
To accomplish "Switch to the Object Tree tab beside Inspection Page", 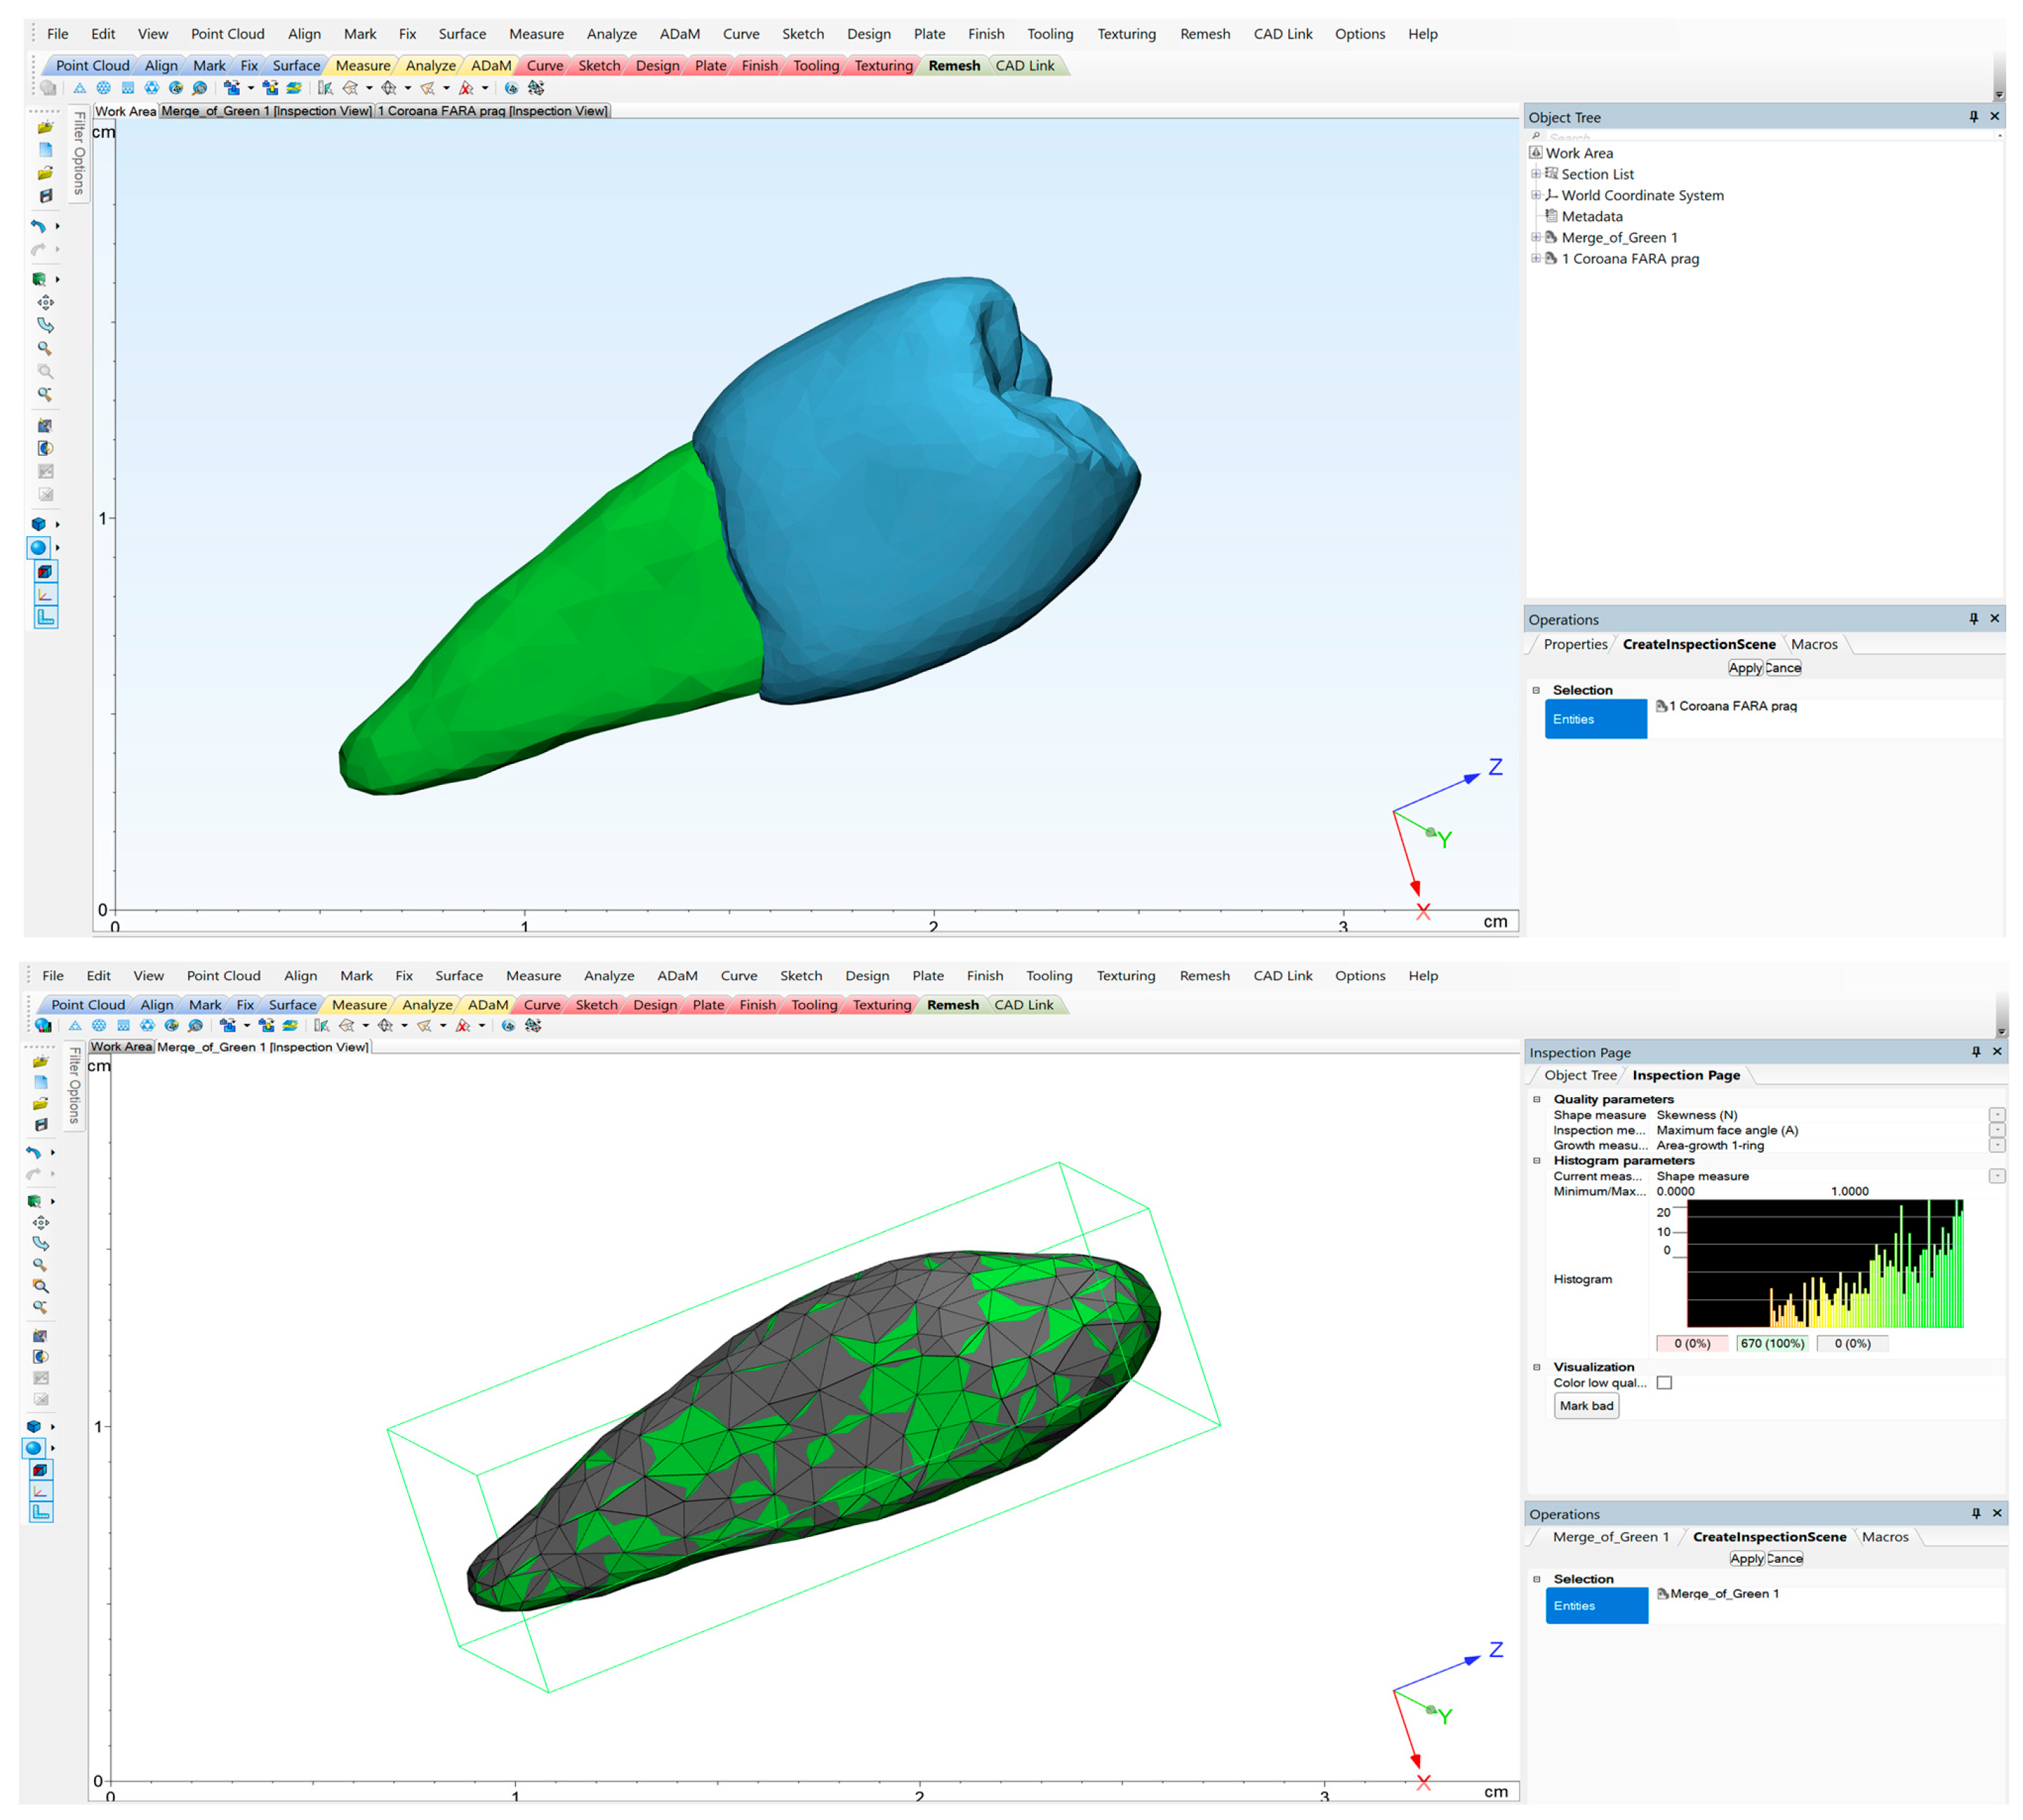I will coord(1579,1075).
